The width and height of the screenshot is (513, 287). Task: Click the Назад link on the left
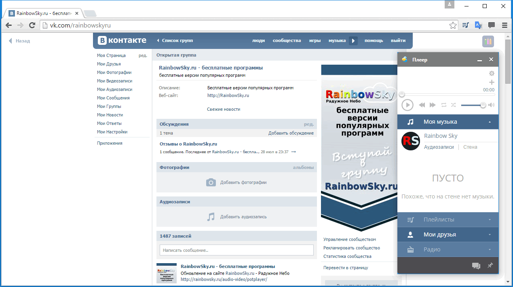pyautogui.click(x=19, y=41)
